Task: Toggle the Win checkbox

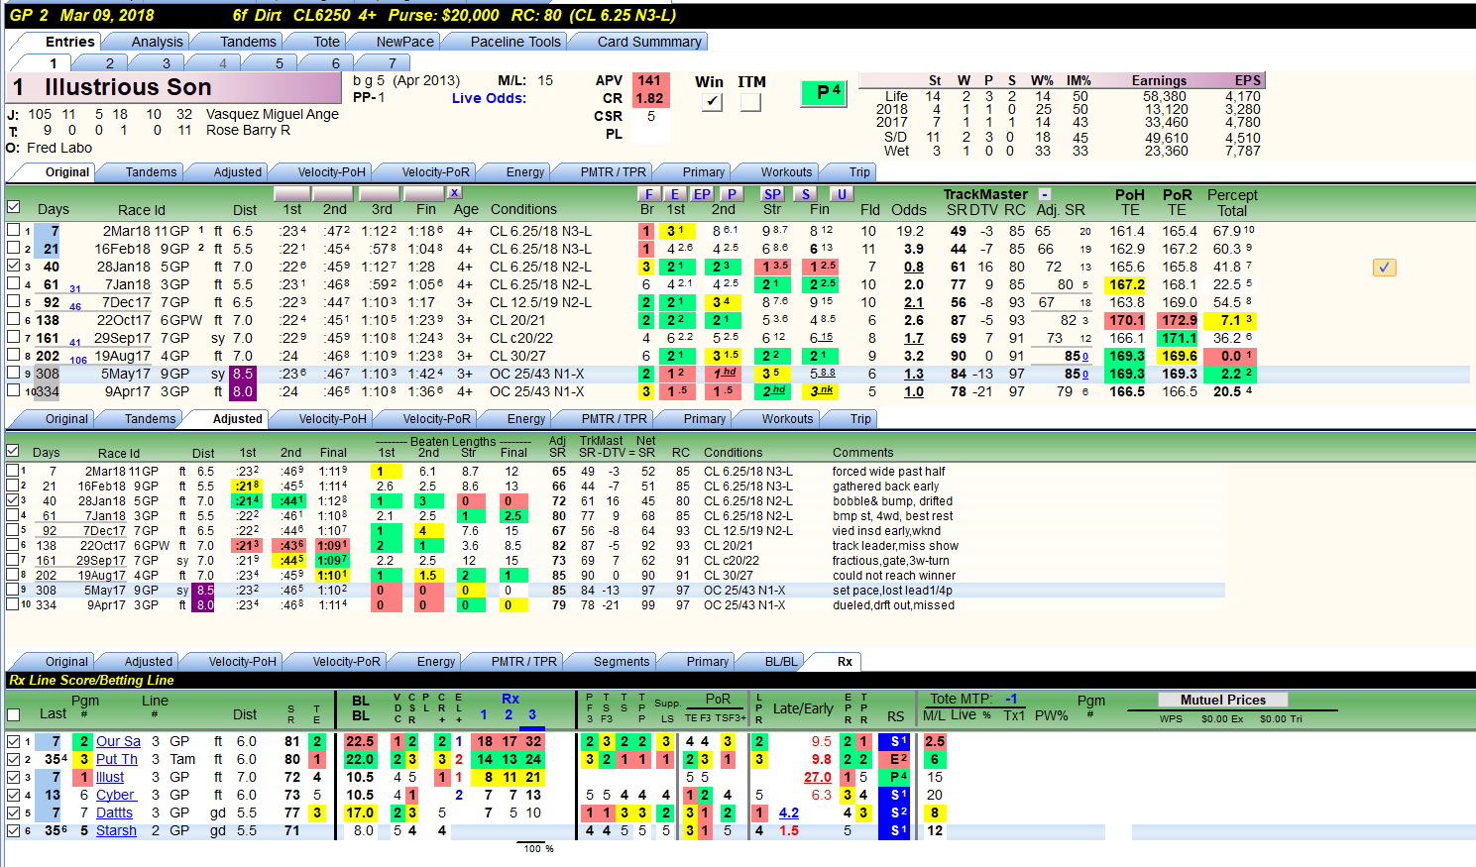Action: tap(712, 102)
